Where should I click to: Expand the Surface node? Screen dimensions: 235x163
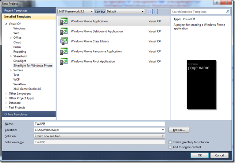point(11,70)
